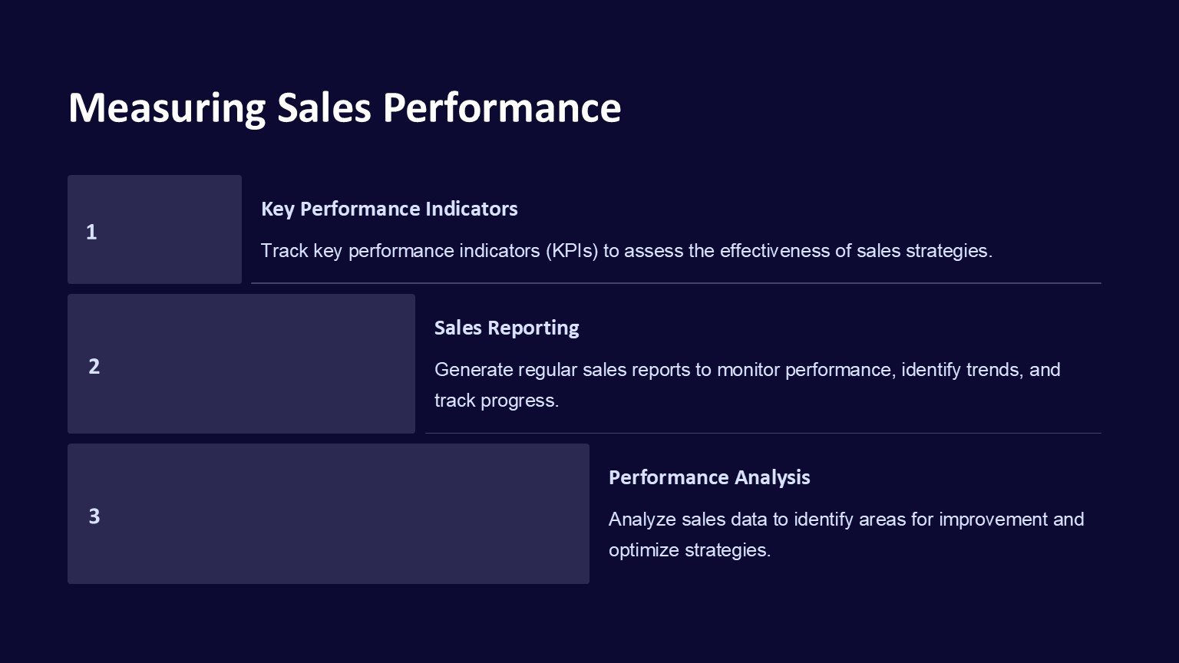Select the text starting "Track key performance indicators"

click(x=626, y=251)
